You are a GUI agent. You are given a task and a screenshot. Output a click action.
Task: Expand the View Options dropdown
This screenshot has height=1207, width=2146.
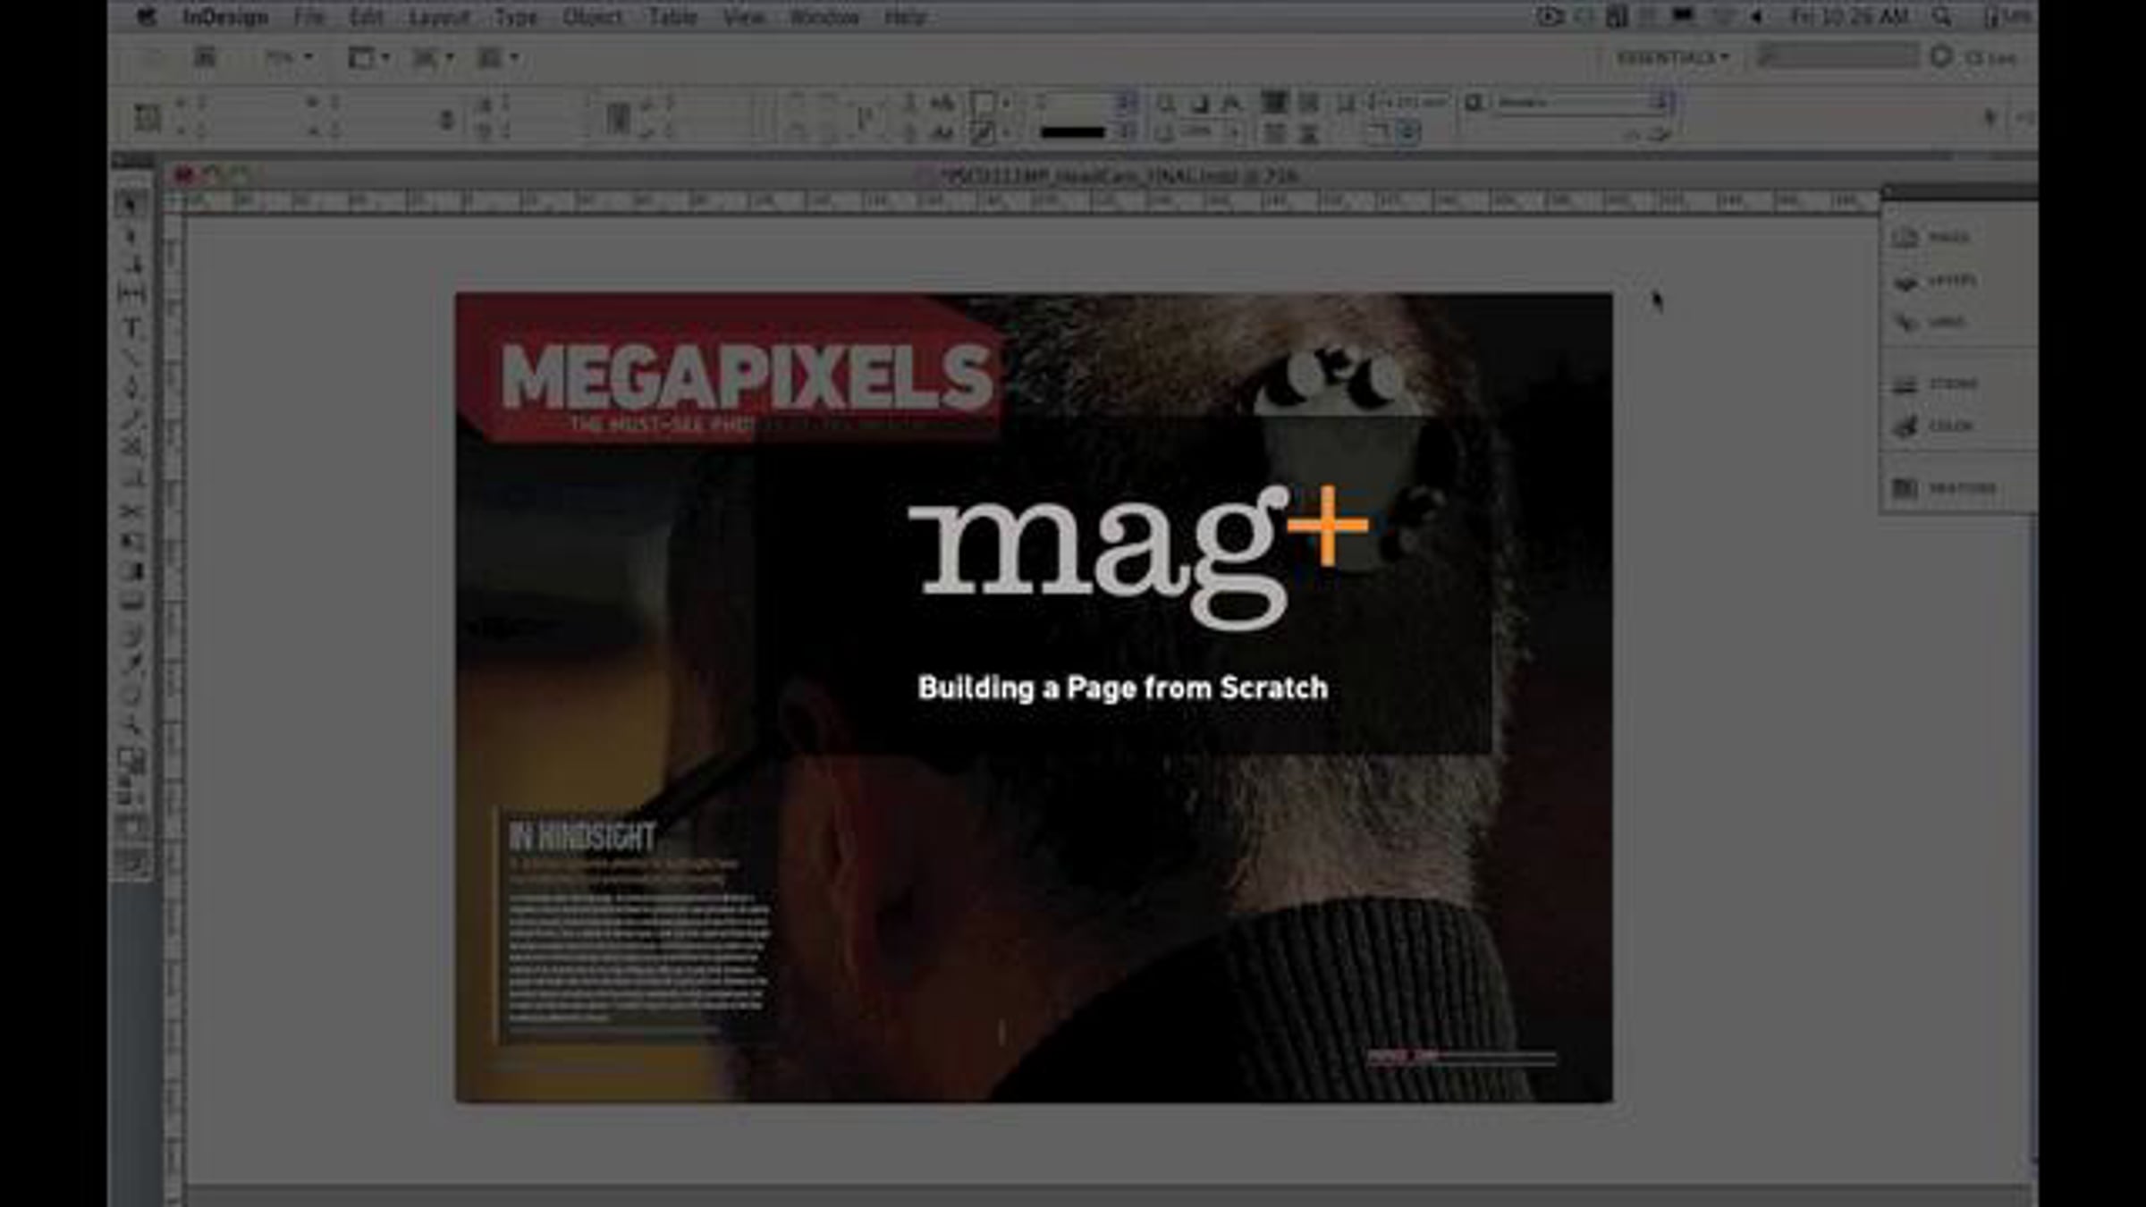(368, 58)
